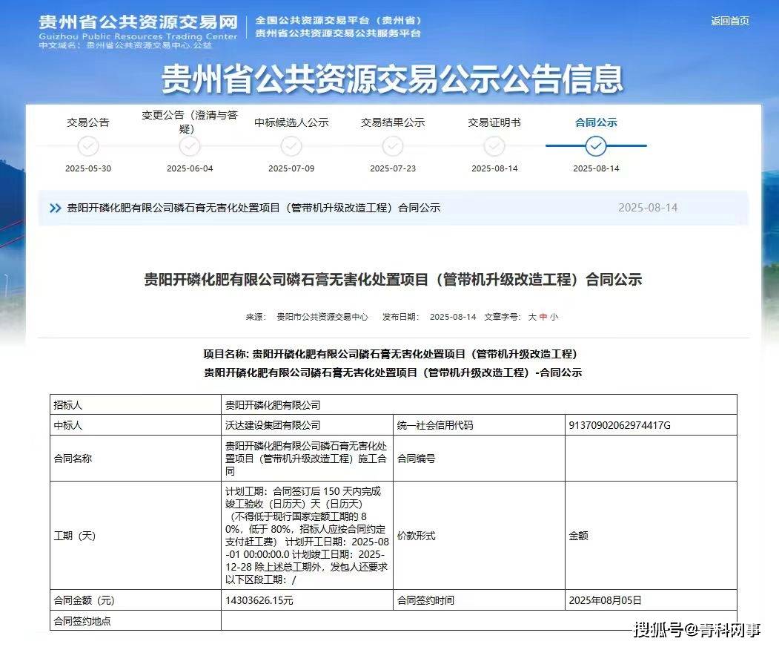The width and height of the screenshot is (779, 647).
Task: Click the 变更公告 step checkmark icon
Action: [190, 146]
